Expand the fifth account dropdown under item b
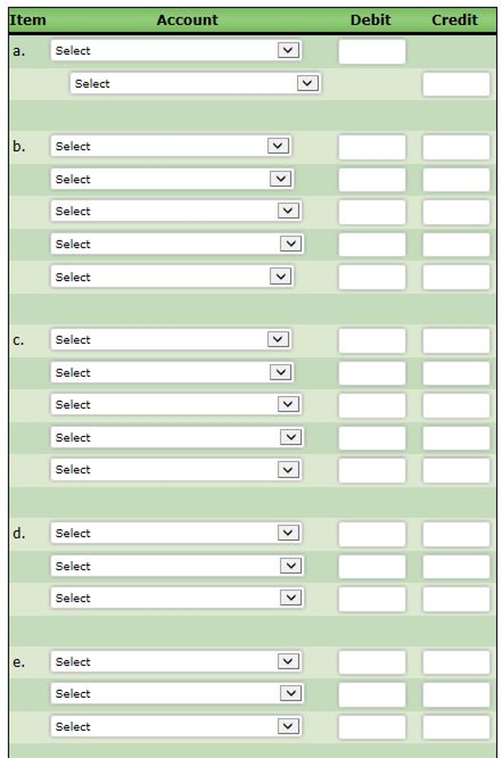This screenshot has width=502, height=758. [x=172, y=277]
